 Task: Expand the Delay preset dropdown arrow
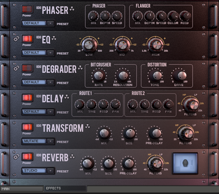50,112
